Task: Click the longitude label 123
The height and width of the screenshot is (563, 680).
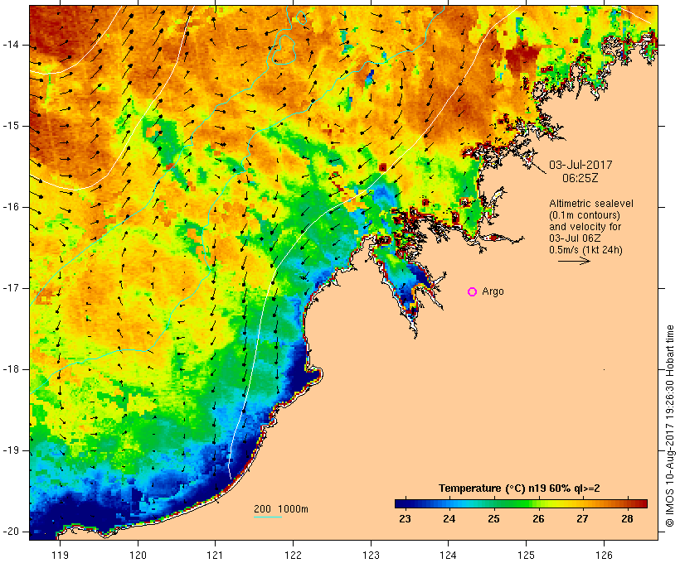Action: click(x=371, y=555)
